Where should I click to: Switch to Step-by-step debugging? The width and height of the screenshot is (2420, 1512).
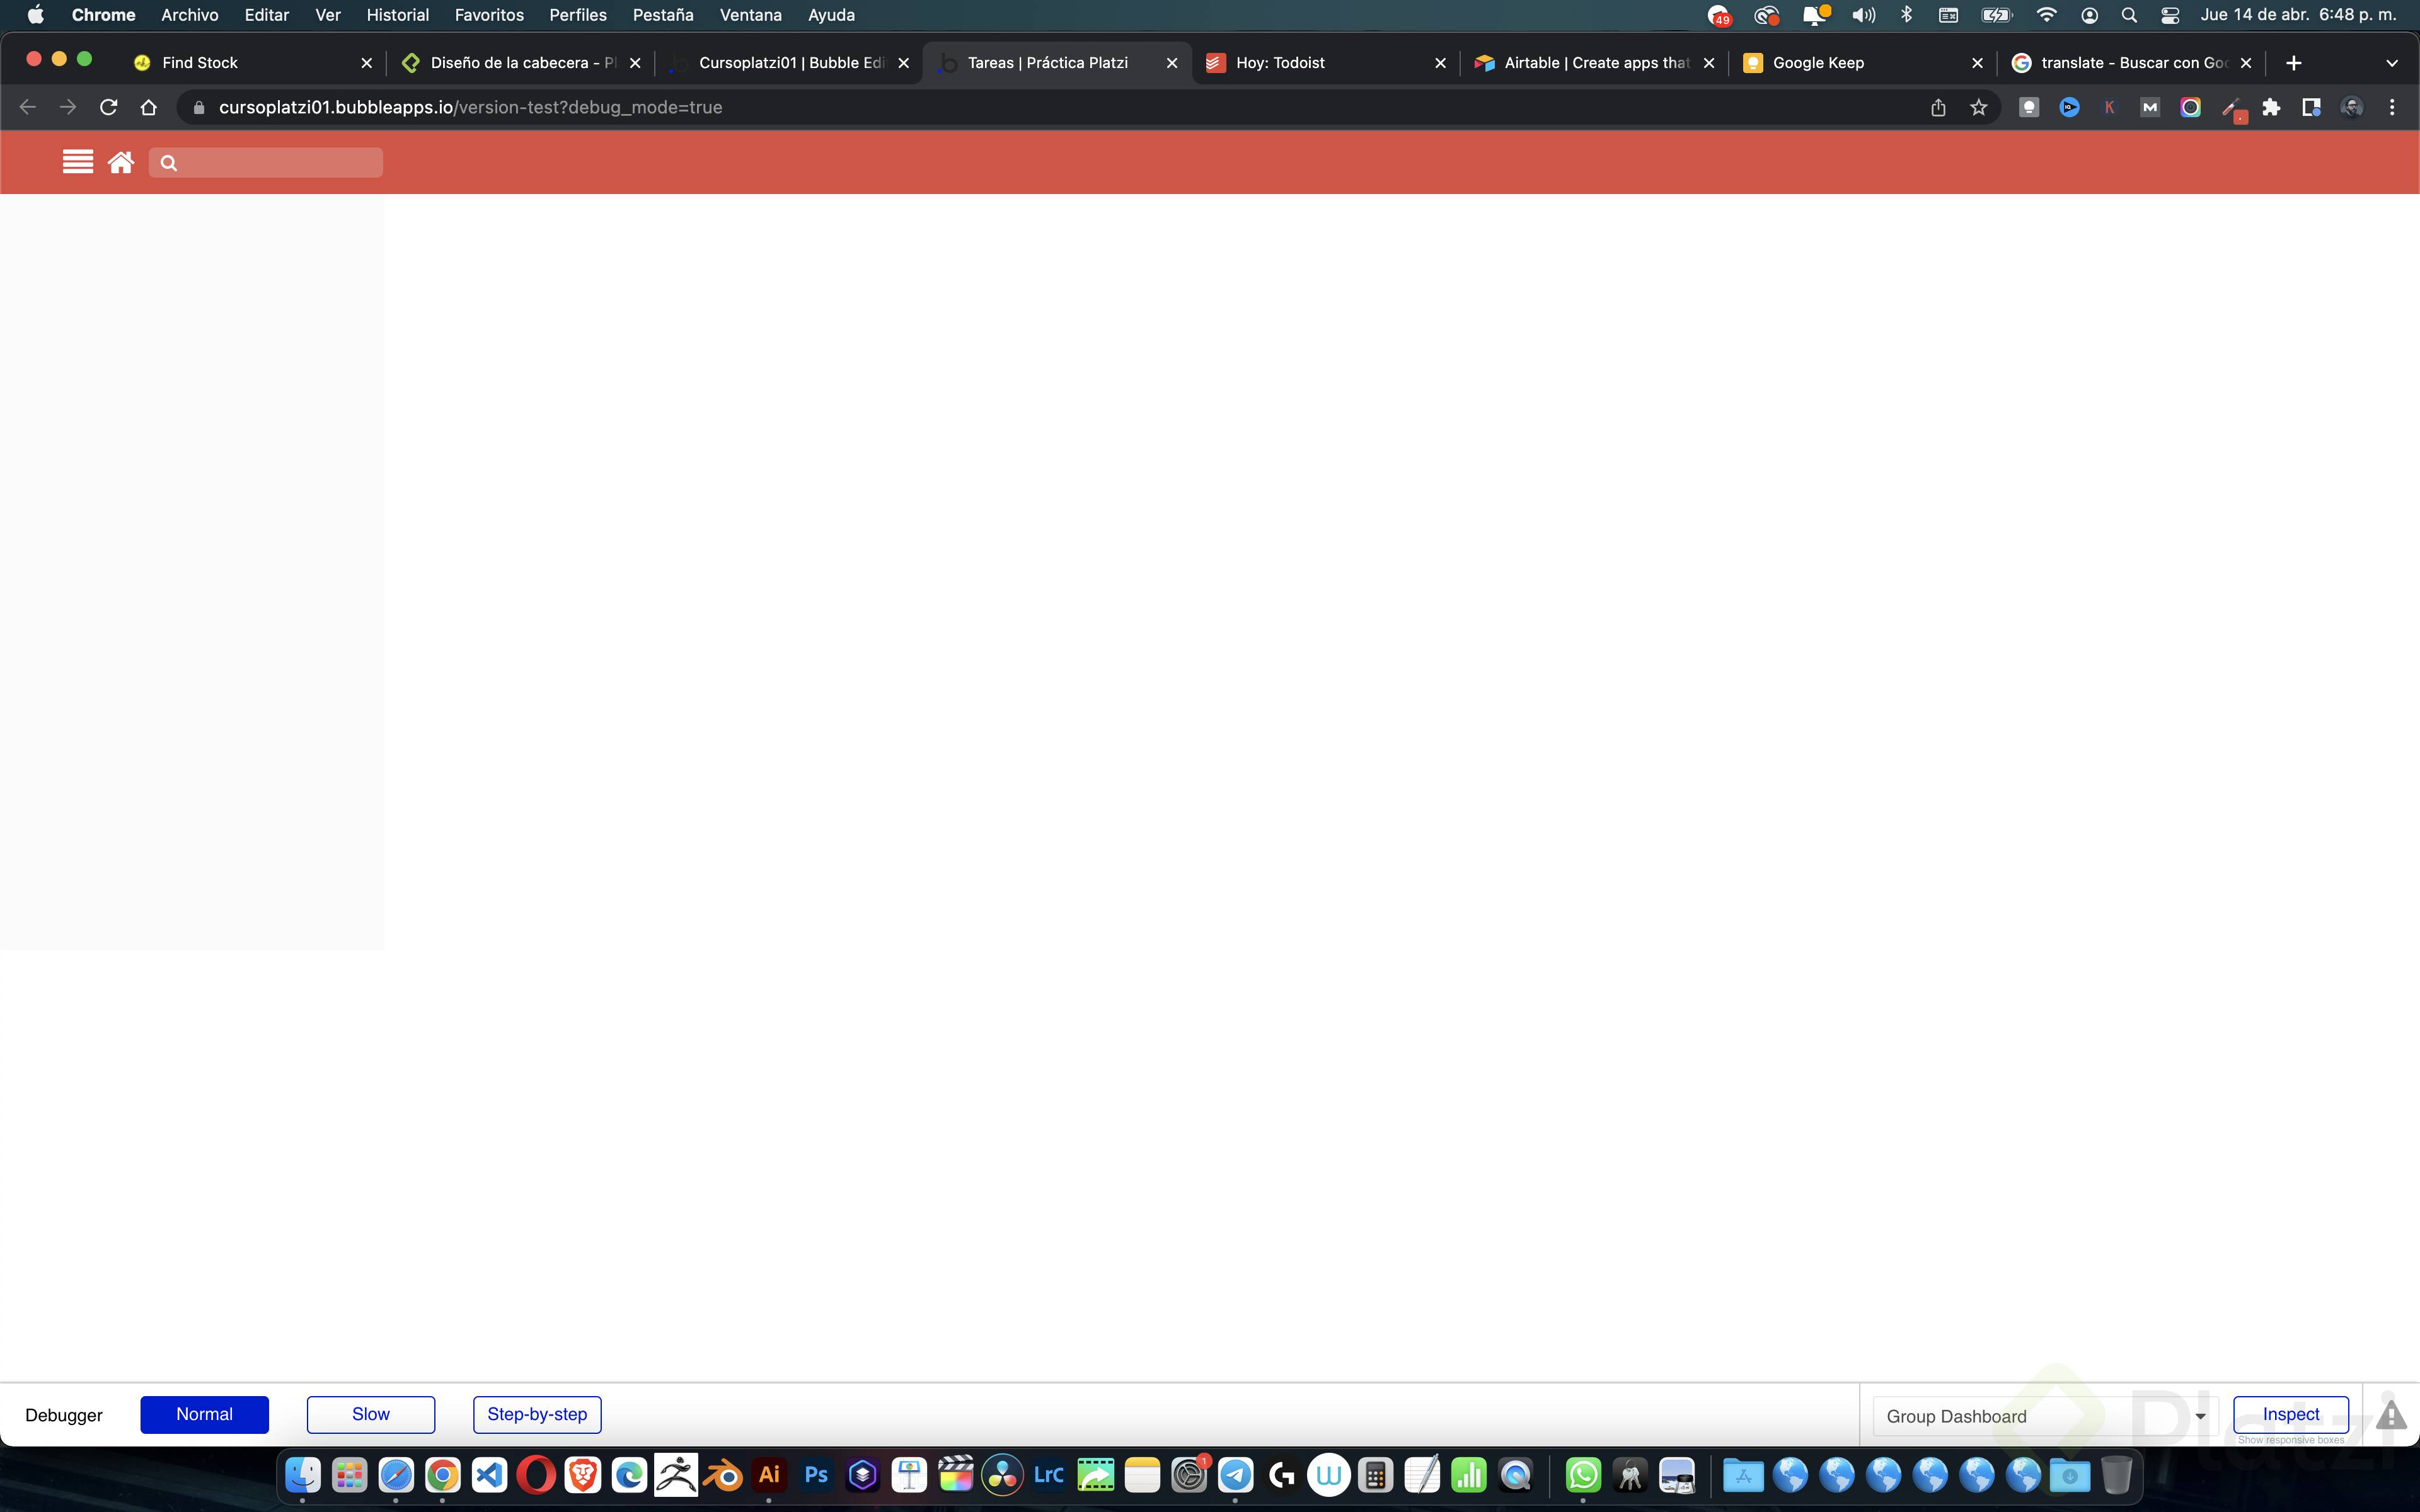click(x=537, y=1414)
